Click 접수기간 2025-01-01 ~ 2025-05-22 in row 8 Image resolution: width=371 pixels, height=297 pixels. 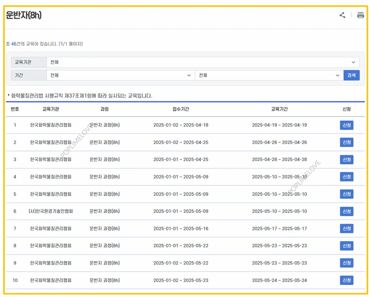point(181,246)
